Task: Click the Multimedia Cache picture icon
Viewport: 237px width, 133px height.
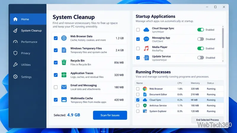Action: click(64, 100)
